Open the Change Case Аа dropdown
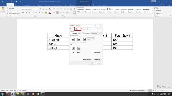The image size is (172, 96). [47, 9]
